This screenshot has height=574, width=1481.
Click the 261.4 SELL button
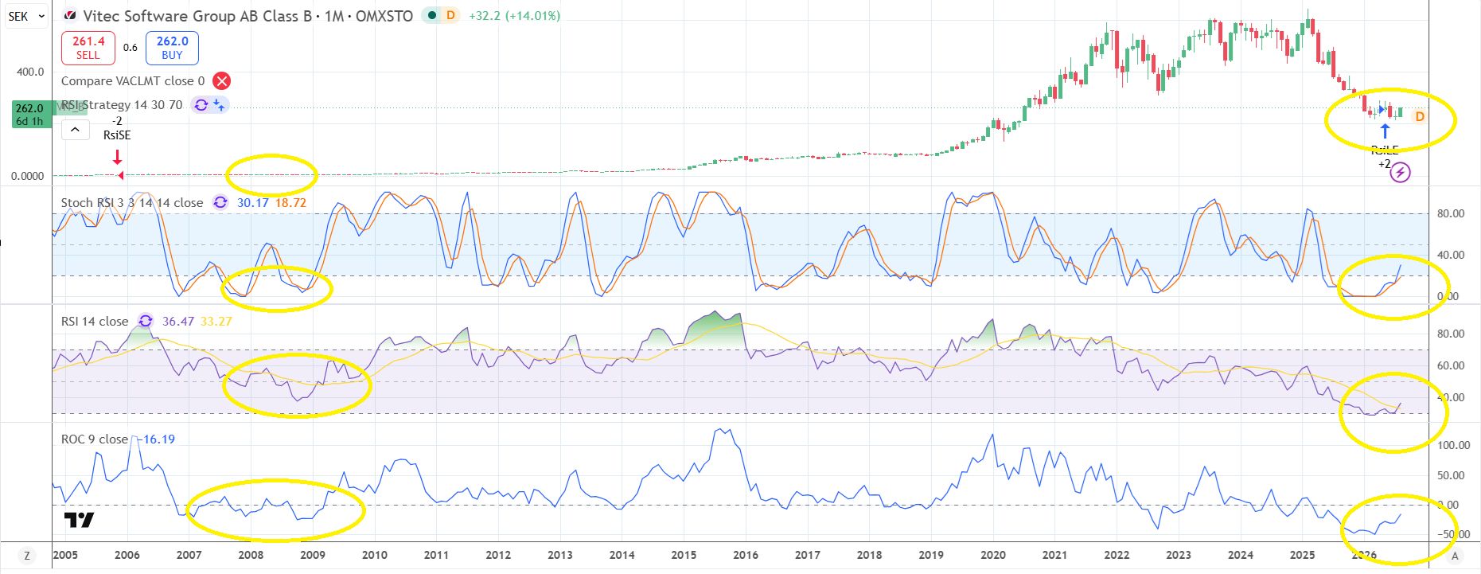pos(88,48)
